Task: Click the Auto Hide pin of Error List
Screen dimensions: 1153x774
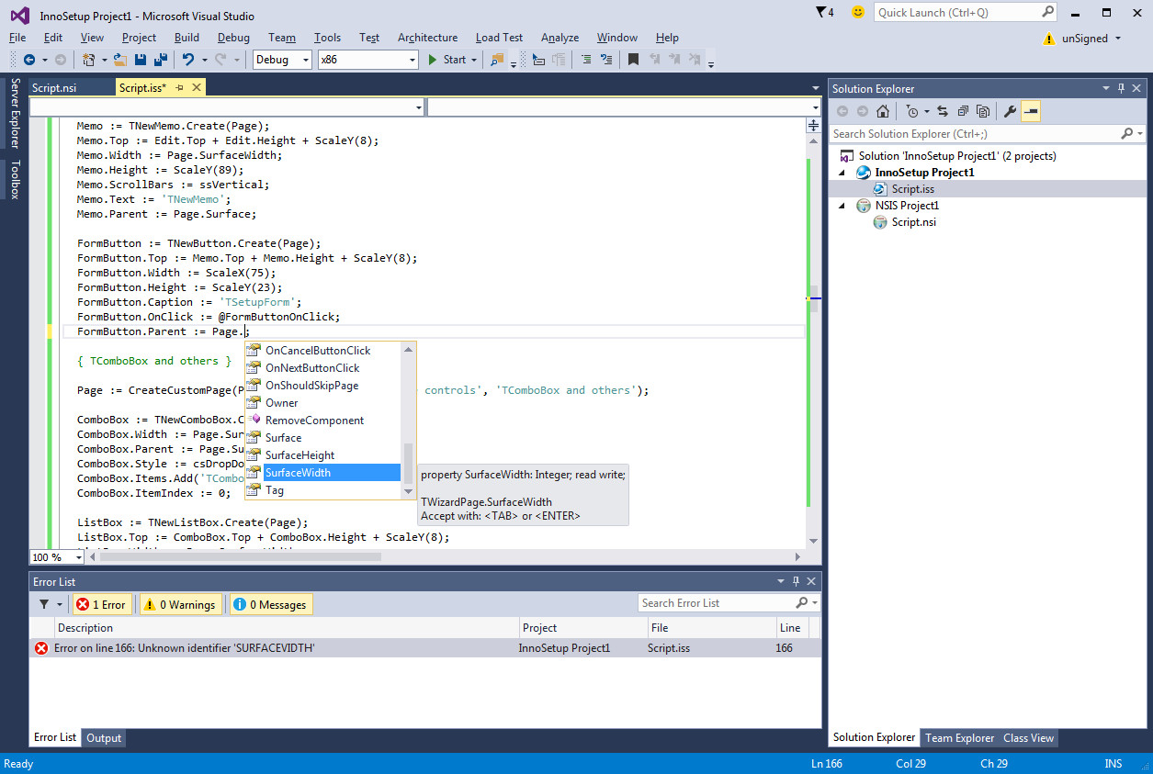Action: pos(796,581)
